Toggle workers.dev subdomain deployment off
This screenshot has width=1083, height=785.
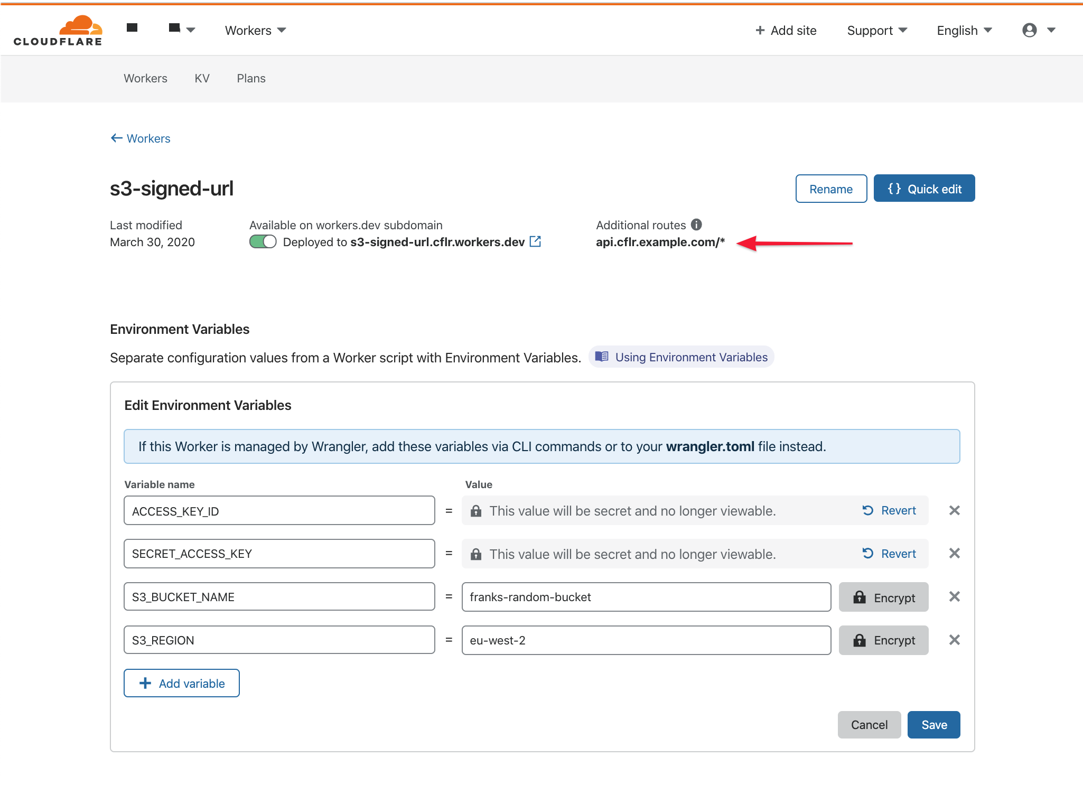[263, 242]
